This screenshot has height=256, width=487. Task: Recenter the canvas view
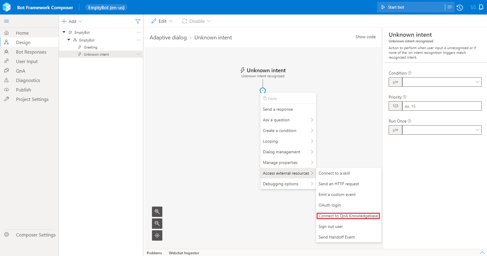click(157, 235)
